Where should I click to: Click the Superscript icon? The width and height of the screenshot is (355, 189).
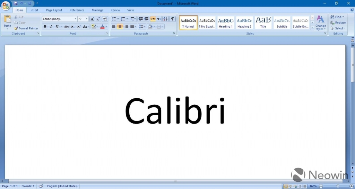coord(79,27)
